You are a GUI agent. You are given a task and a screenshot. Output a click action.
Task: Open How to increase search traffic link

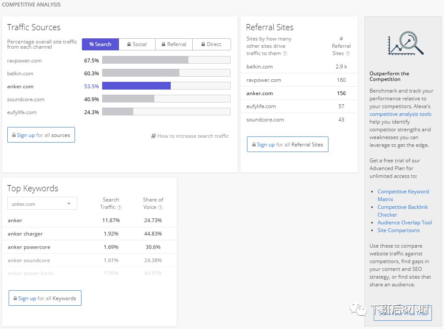click(x=193, y=136)
